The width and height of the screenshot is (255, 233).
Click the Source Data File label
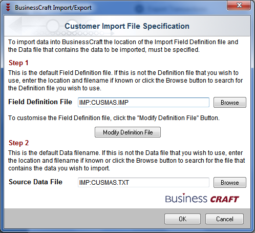tap(35, 182)
